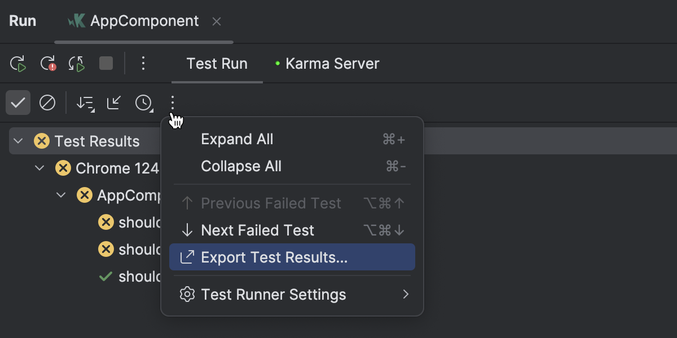
Task: Click the Rerun AppComponent icon
Action: pyautogui.click(x=19, y=64)
